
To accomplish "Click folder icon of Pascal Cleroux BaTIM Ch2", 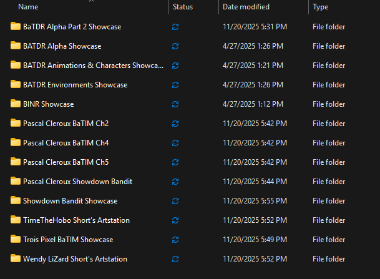I will [16, 124].
